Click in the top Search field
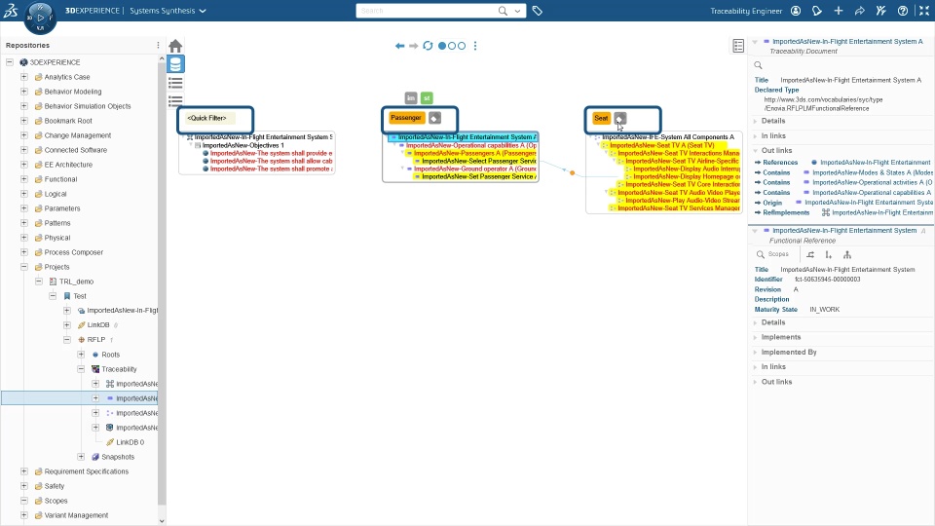The width and height of the screenshot is (935, 526). [x=427, y=11]
